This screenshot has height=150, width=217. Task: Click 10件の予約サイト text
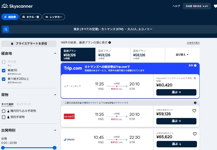click(165, 133)
